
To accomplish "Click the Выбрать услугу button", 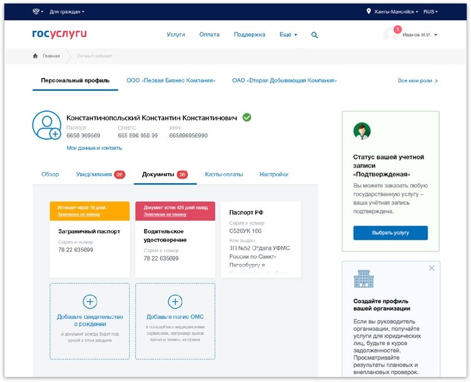I will click(x=390, y=233).
